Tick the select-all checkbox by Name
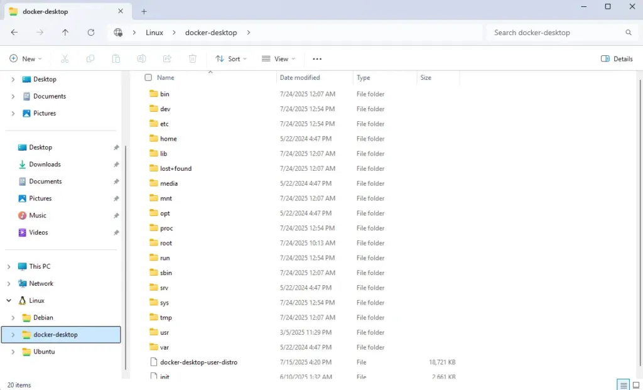This screenshot has width=643, height=390. click(x=148, y=77)
